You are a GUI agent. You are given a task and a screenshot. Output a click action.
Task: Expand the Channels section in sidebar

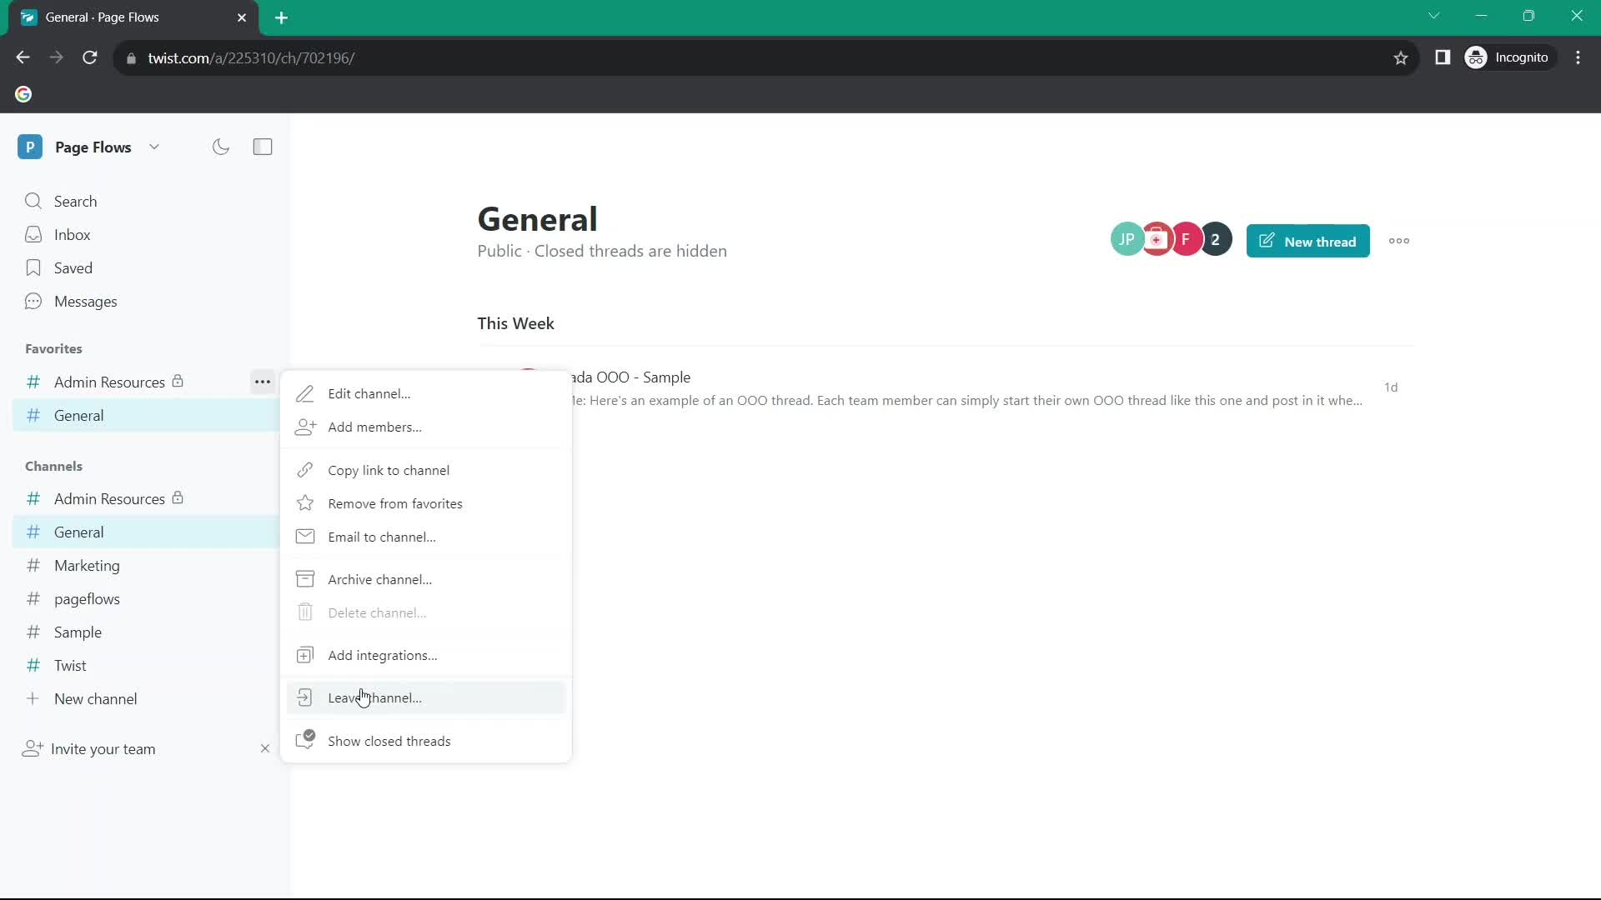click(53, 465)
